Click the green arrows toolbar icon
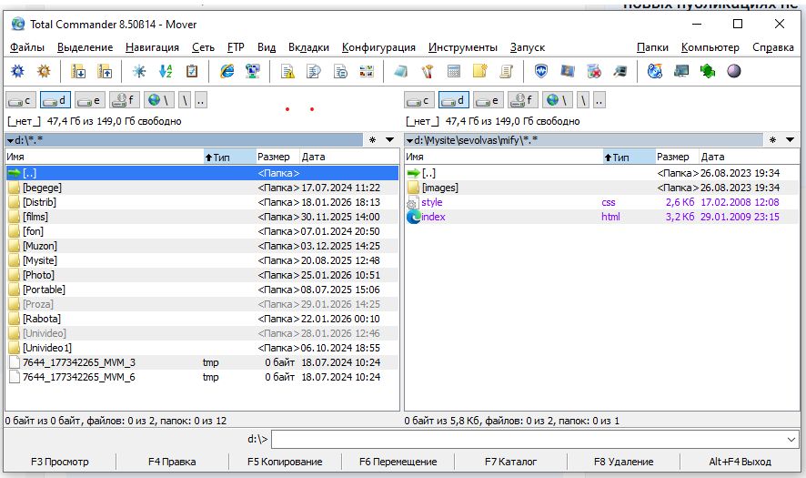This screenshot has width=806, height=478. point(708,71)
